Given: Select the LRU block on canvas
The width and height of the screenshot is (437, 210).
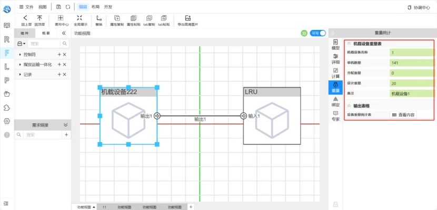Looking at the screenshot, I should (x=272, y=116).
